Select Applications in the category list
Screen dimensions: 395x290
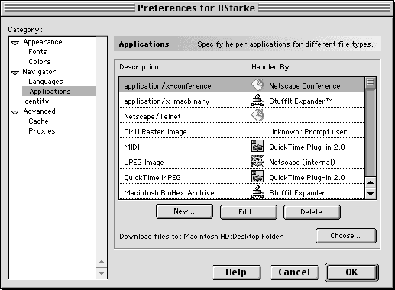click(x=59, y=92)
